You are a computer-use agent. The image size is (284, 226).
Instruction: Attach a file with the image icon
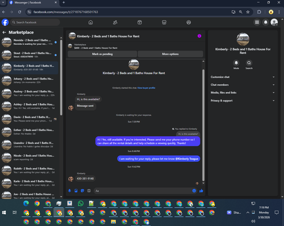[x=76, y=191]
